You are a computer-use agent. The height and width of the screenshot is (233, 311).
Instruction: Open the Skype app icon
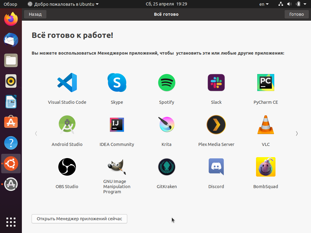click(117, 83)
